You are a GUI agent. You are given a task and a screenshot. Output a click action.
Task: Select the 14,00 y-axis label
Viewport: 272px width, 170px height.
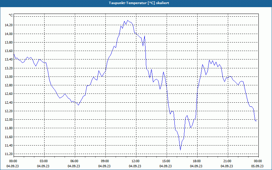tap(9, 34)
